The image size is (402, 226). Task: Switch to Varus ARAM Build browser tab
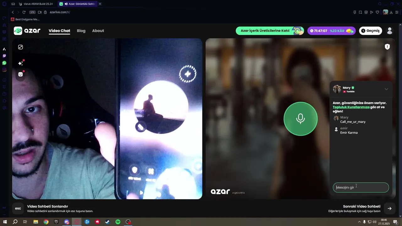click(x=36, y=4)
